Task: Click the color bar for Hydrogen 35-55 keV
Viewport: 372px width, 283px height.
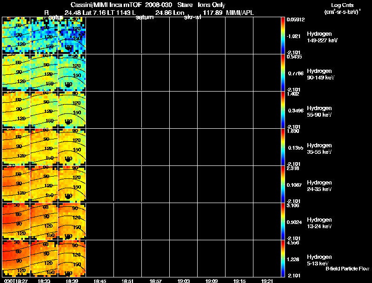Action: pos(283,147)
